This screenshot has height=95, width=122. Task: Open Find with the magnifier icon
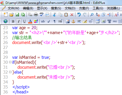coord(92,15)
